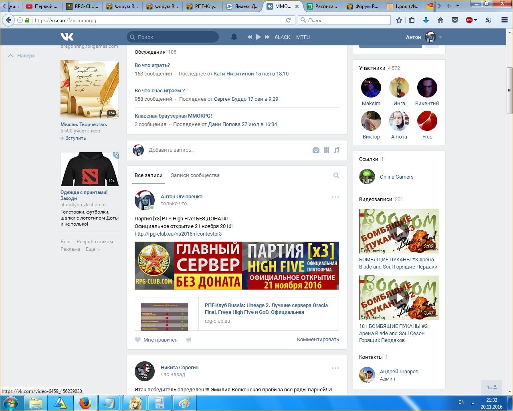Viewport: 513px width, 411px height.
Task: Play the 6LACK – MTFU track
Action: pos(259,37)
